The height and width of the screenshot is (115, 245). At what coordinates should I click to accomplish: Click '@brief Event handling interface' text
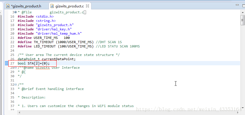coord(53,89)
